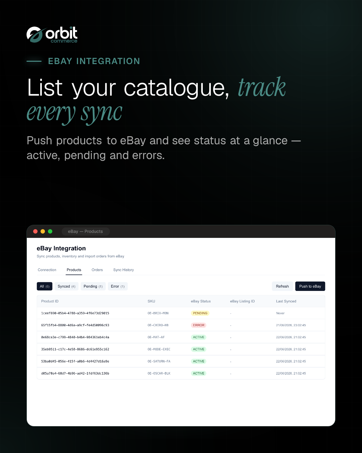Viewport: 362px width, 453px height.
Task: Click the Orbit Commerce logo
Action: click(x=52, y=35)
